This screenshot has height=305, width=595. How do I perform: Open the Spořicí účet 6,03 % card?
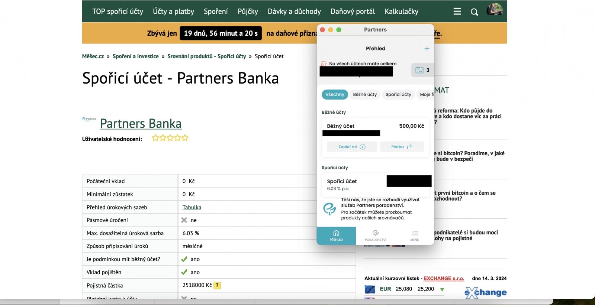[x=376, y=185]
